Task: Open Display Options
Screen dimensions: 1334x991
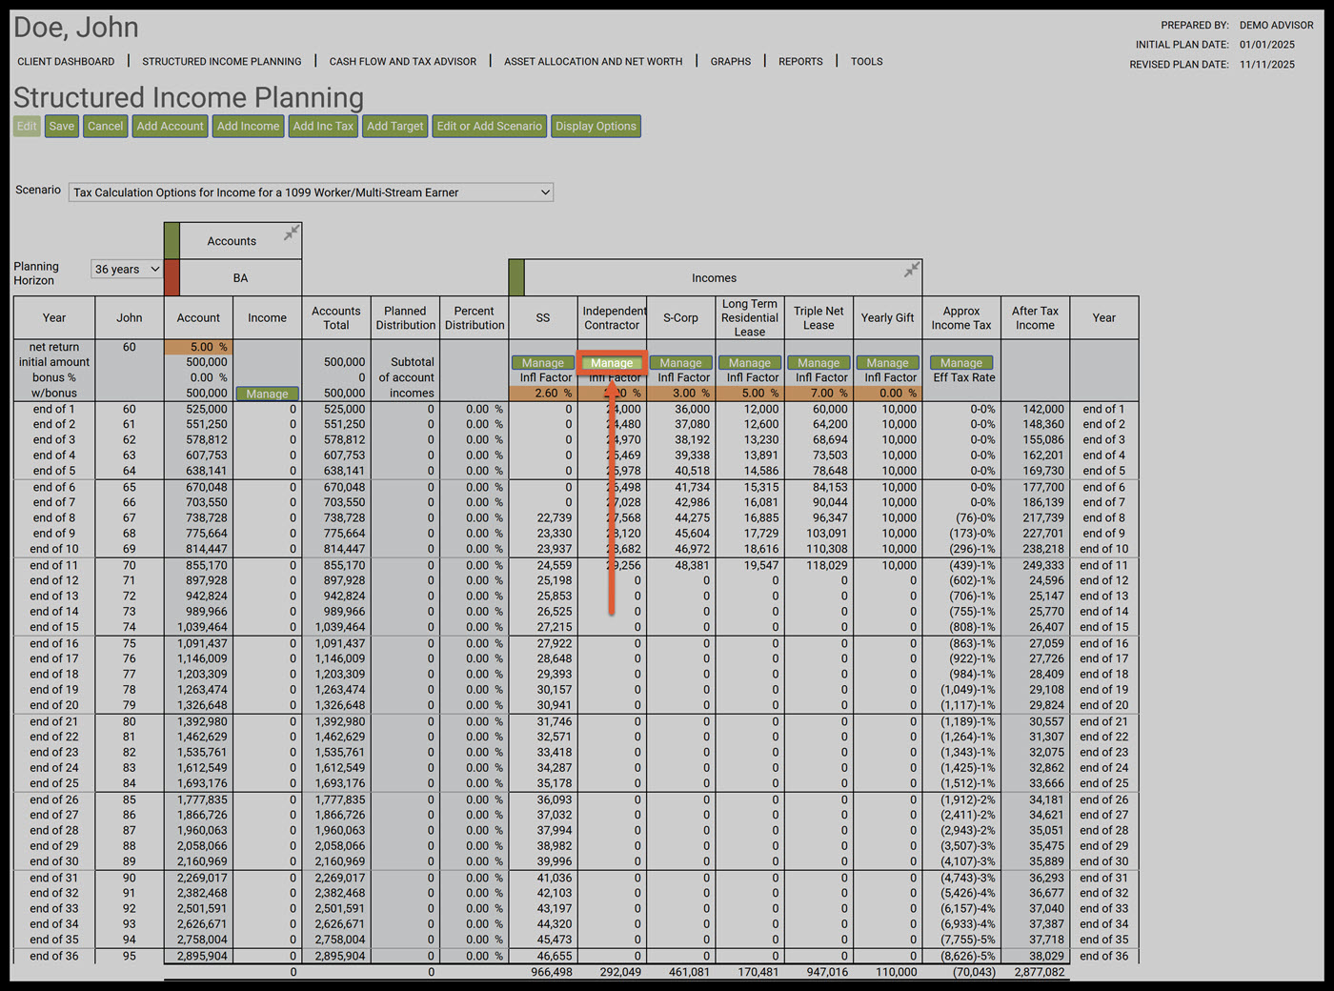Action: pos(596,126)
